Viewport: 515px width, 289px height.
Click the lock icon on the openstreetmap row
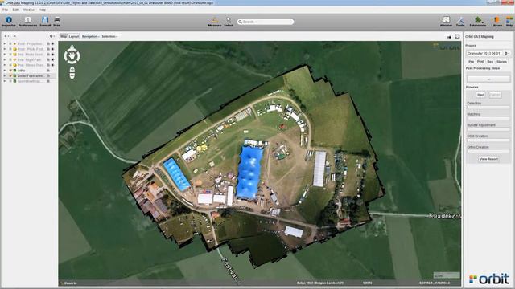click(x=48, y=81)
